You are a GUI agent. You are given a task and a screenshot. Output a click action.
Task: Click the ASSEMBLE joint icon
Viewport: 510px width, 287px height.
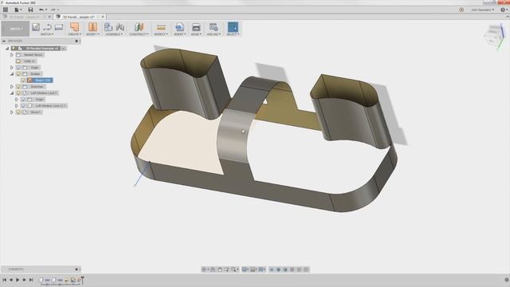point(120,27)
